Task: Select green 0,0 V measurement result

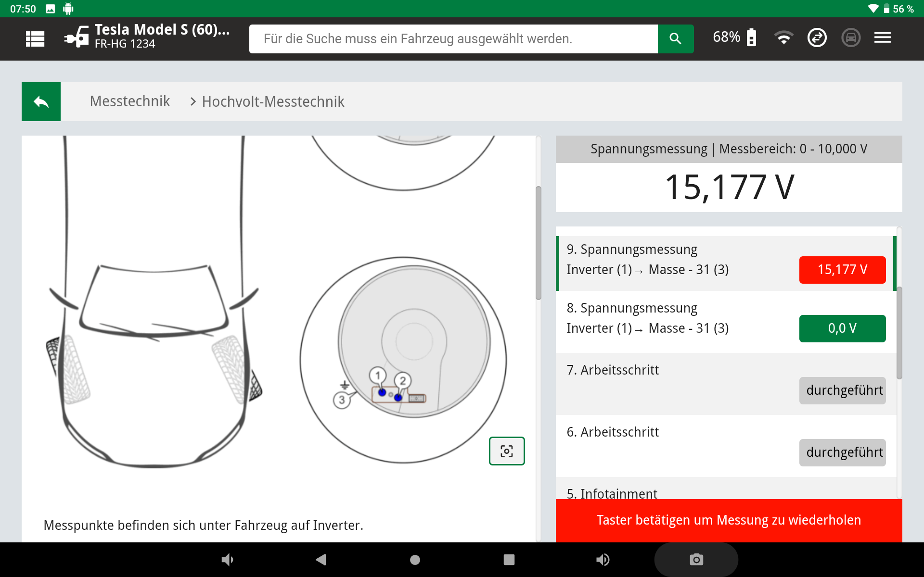Action: coord(842,328)
